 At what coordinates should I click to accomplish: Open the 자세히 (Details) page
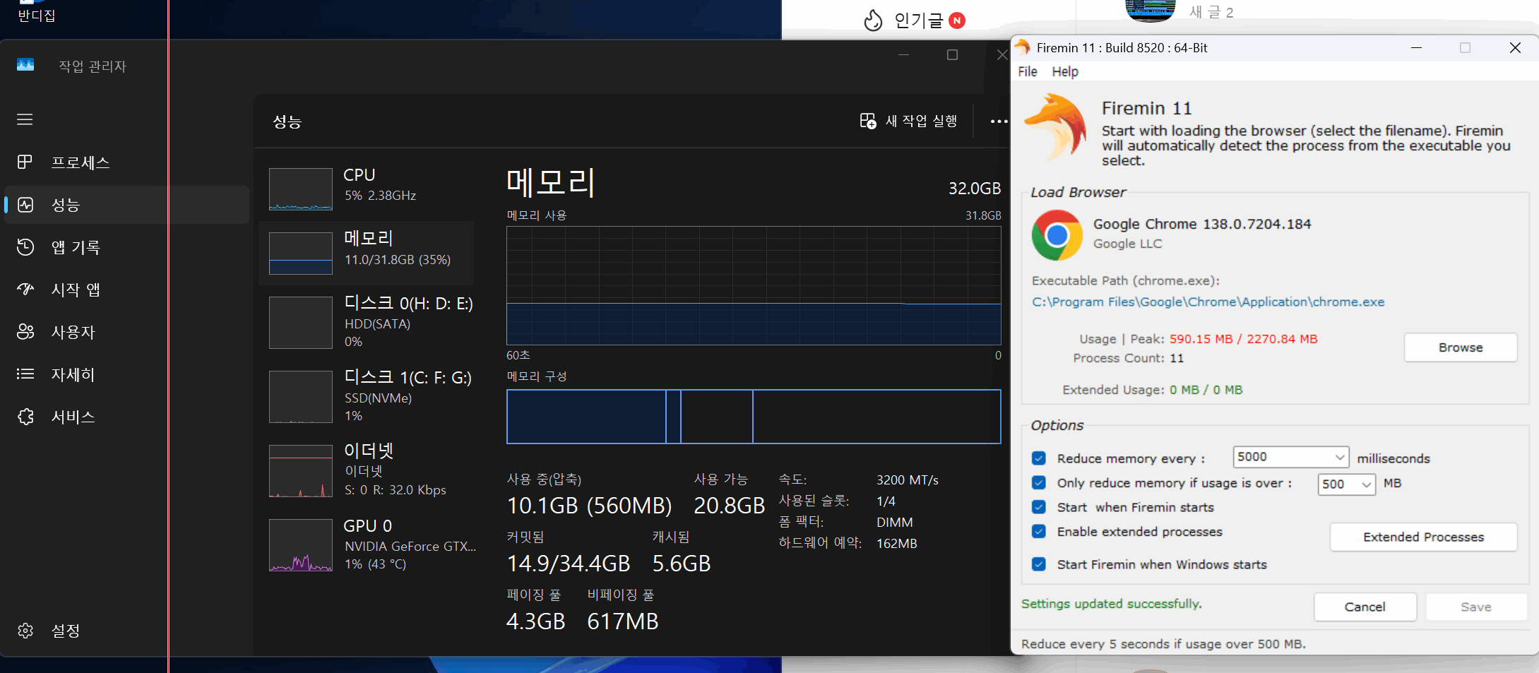[x=127, y=374]
